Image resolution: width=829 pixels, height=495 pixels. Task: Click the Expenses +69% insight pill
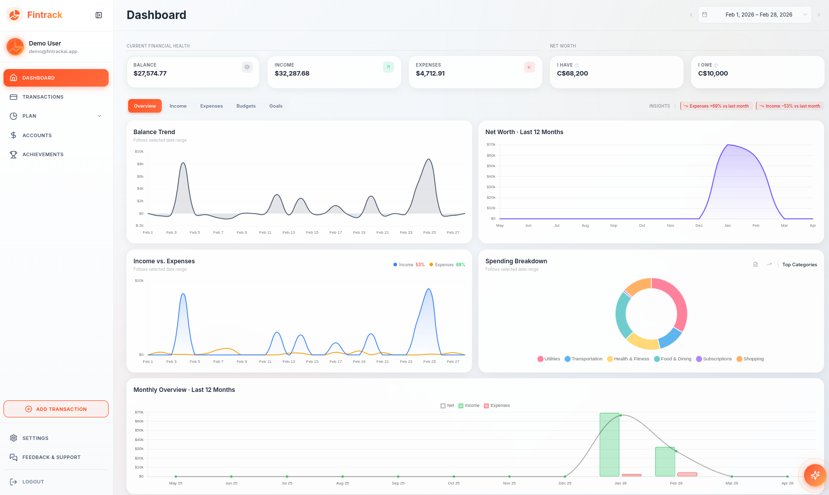pos(716,106)
